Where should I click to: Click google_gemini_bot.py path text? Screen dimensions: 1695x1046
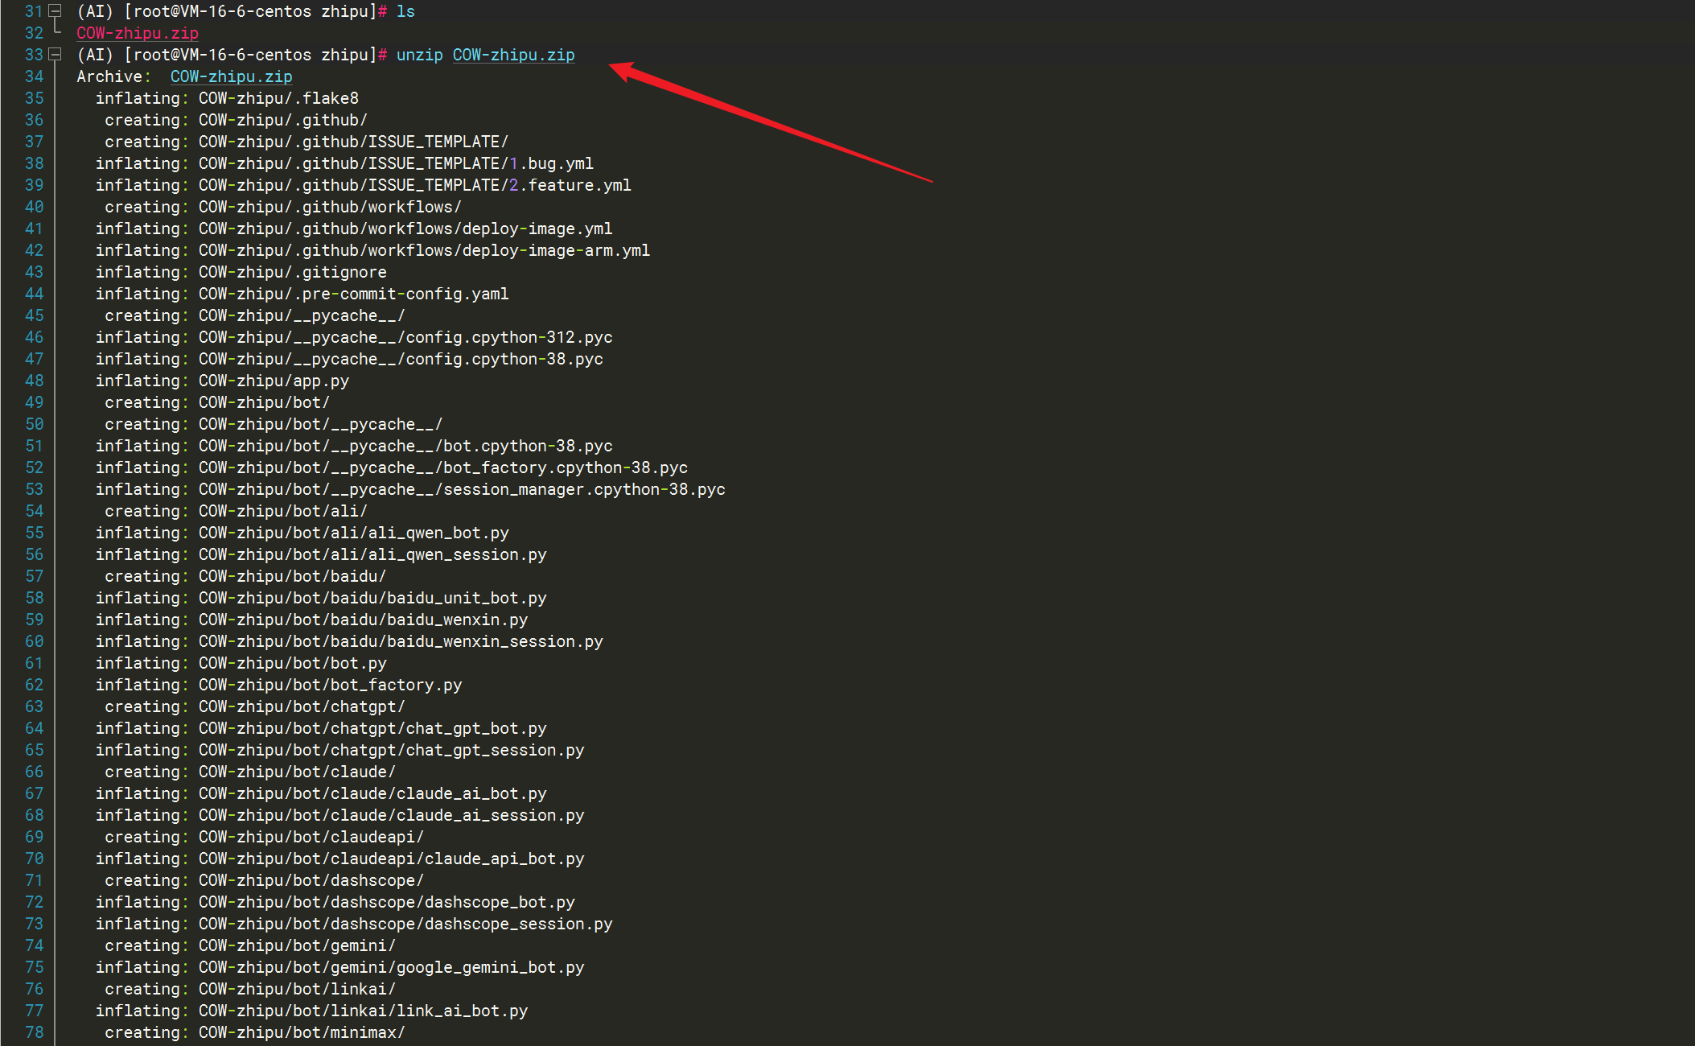point(490,967)
